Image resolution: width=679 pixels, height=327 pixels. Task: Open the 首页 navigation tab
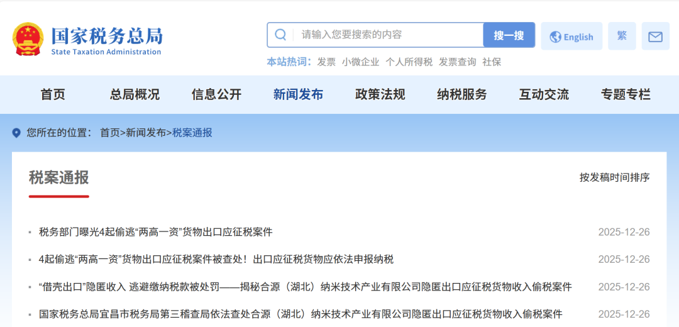(53, 95)
